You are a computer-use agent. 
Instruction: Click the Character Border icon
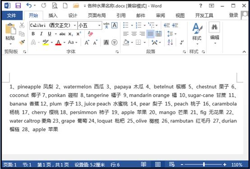click(x=115, y=25)
